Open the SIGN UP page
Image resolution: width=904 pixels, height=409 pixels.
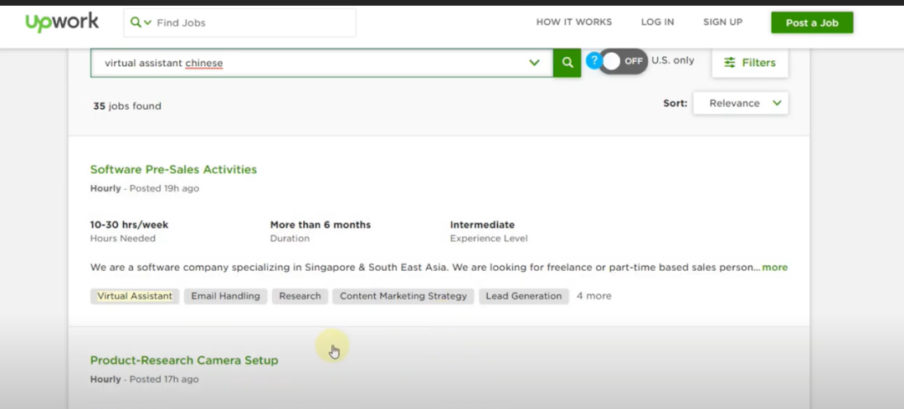722,23
